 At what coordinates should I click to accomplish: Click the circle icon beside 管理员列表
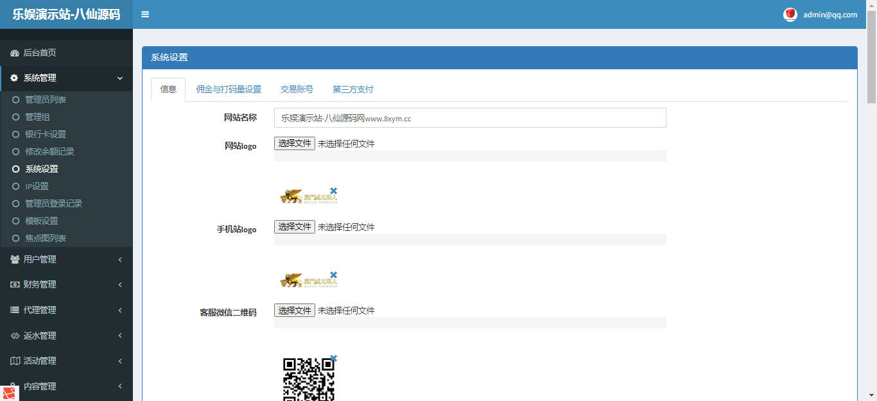(x=16, y=99)
